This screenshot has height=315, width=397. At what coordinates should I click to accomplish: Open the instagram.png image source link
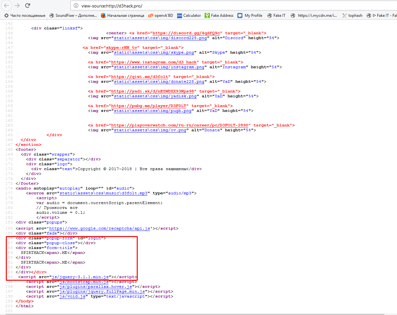point(159,67)
